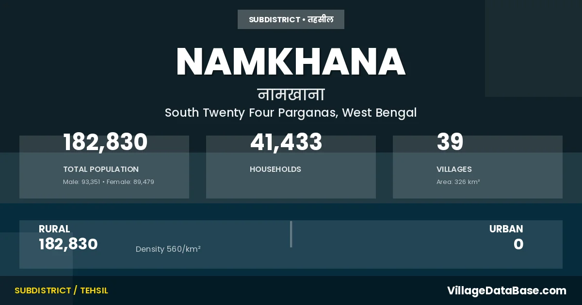Click the SUBDISTRICT • तहसील badge at top
Viewport: 582px width, 305px height.
point(291,19)
